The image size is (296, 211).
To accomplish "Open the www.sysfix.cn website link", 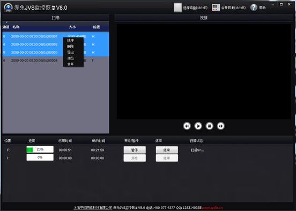I will (212, 208).
